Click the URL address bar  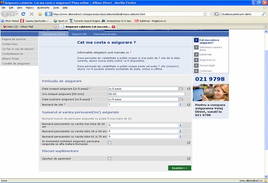(127, 14)
